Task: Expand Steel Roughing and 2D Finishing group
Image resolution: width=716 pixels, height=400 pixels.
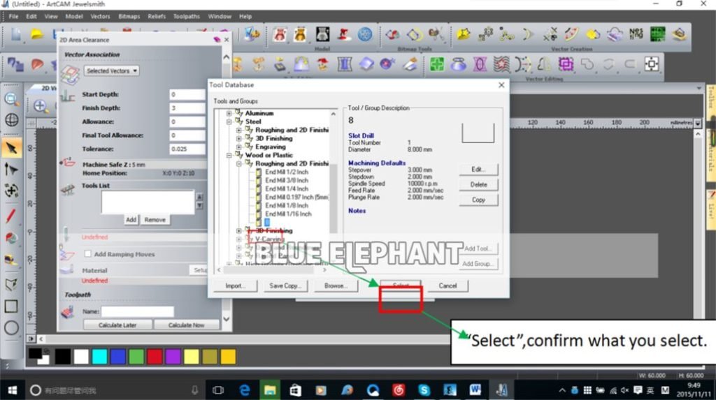Action: tap(238, 130)
